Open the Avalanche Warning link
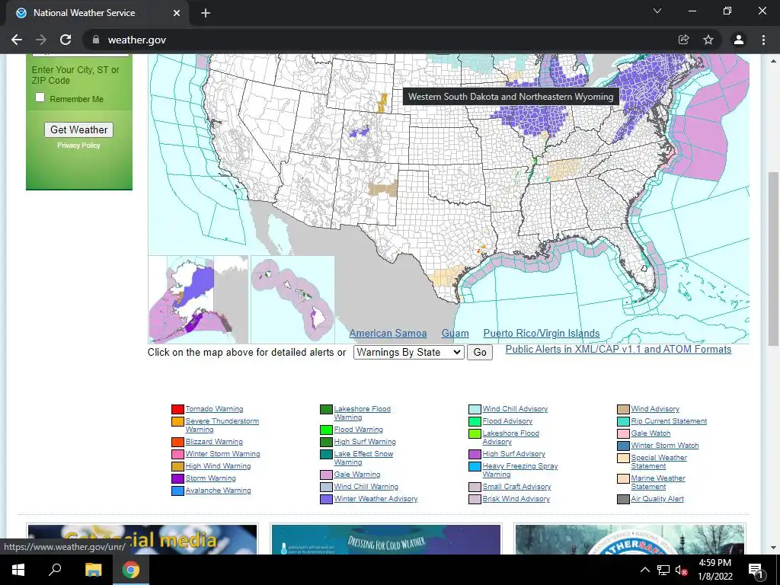780x585 pixels. click(218, 491)
